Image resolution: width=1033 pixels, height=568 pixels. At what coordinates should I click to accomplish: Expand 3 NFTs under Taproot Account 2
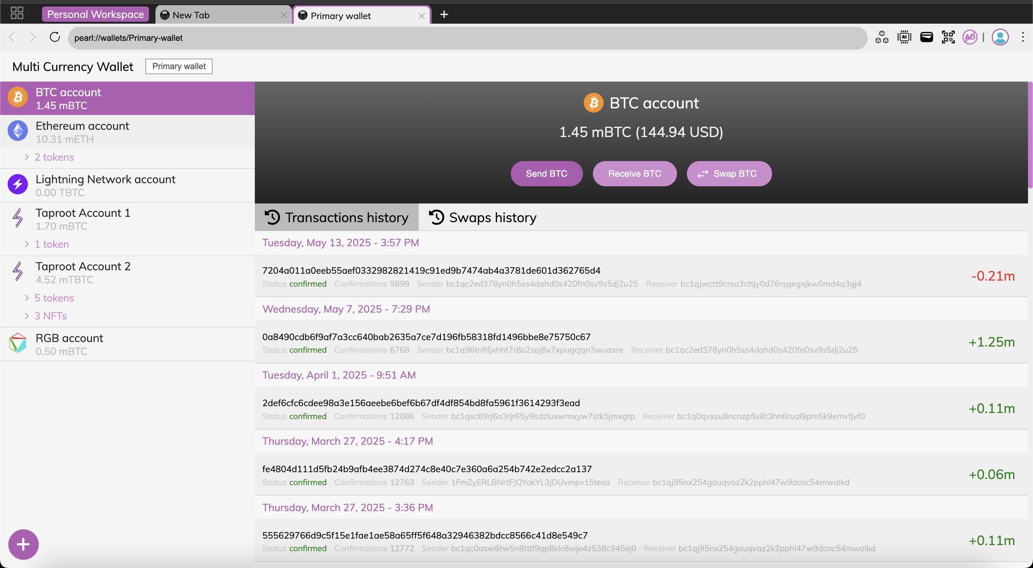coord(46,316)
